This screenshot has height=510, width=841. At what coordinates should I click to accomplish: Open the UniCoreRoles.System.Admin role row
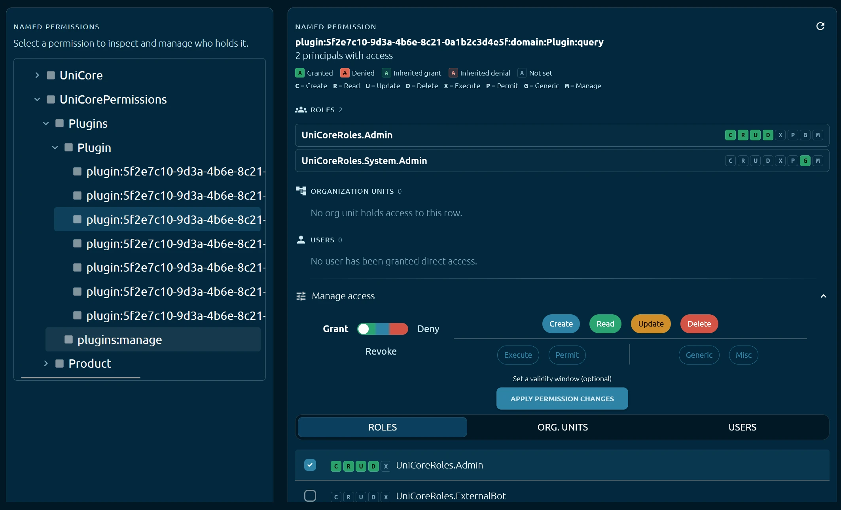click(x=562, y=161)
